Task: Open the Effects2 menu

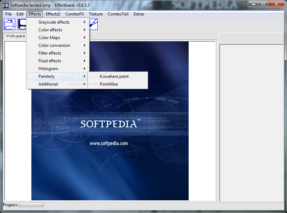Action: pos(53,14)
